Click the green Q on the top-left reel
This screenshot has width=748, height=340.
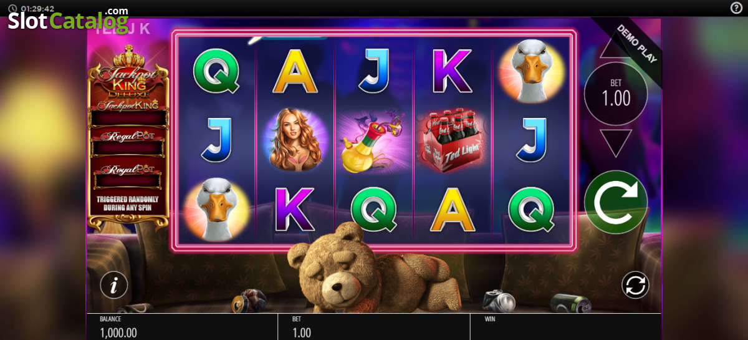[216, 70]
